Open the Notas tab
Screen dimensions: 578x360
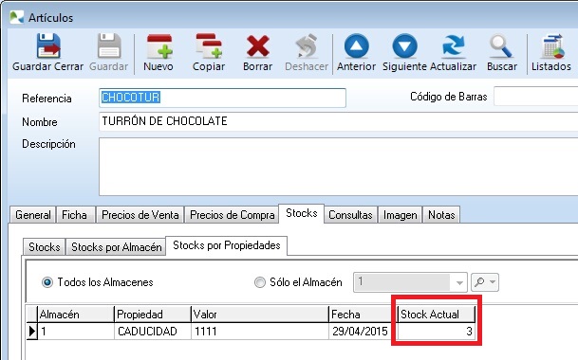pos(441,215)
